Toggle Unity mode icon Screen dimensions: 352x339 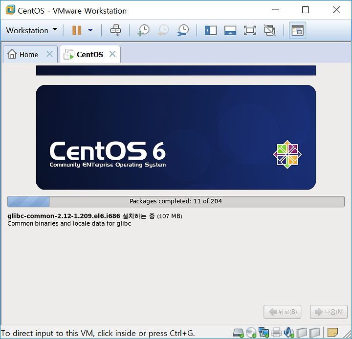tap(269, 30)
